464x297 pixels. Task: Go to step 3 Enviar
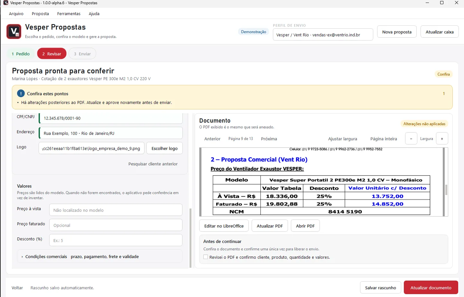82,54
